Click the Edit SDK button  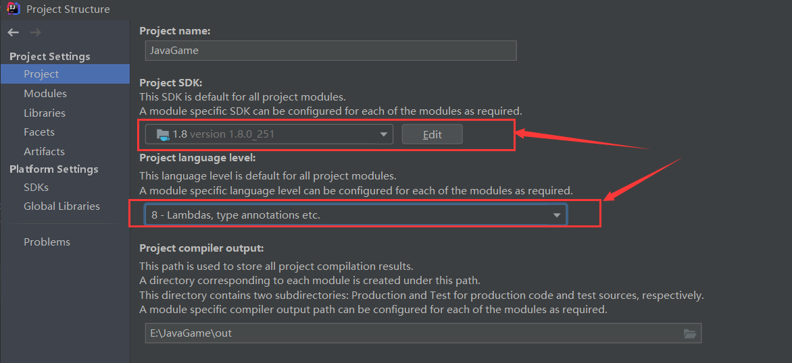tap(432, 135)
